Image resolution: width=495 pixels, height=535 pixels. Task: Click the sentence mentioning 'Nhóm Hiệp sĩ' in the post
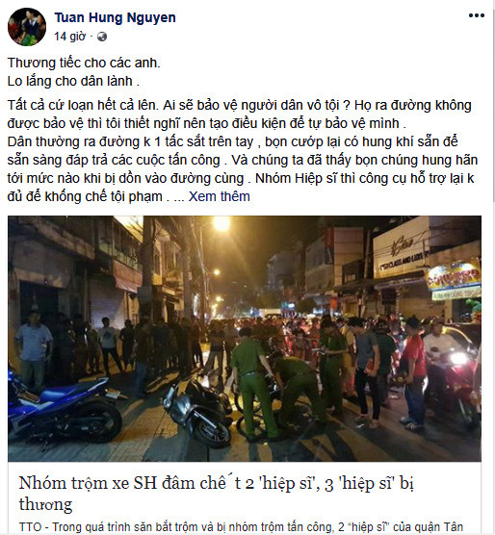(x=241, y=188)
